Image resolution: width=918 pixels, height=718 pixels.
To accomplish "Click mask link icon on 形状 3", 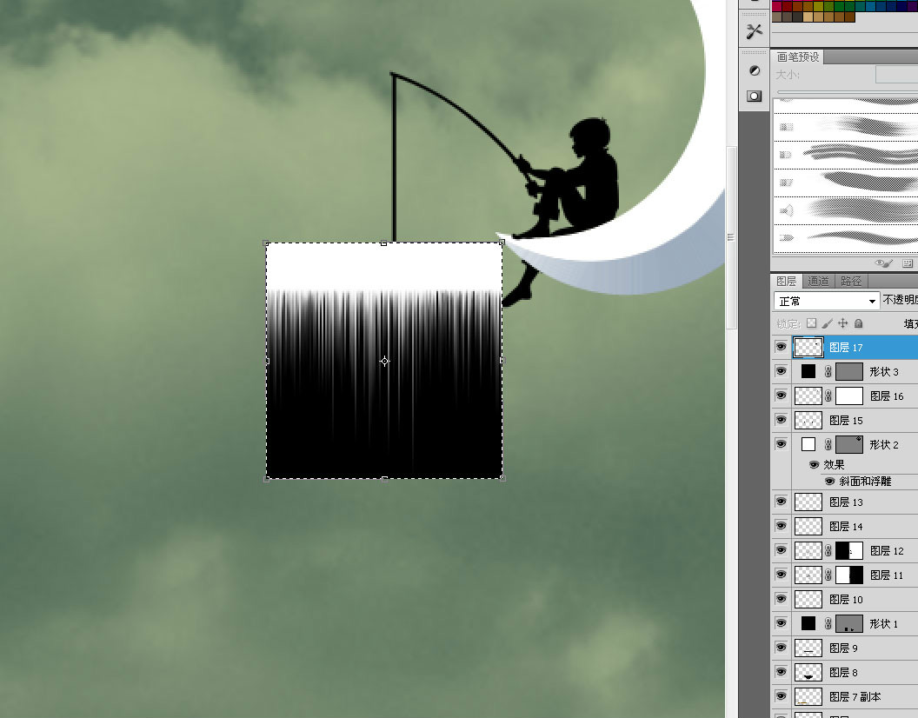I will 828,372.
